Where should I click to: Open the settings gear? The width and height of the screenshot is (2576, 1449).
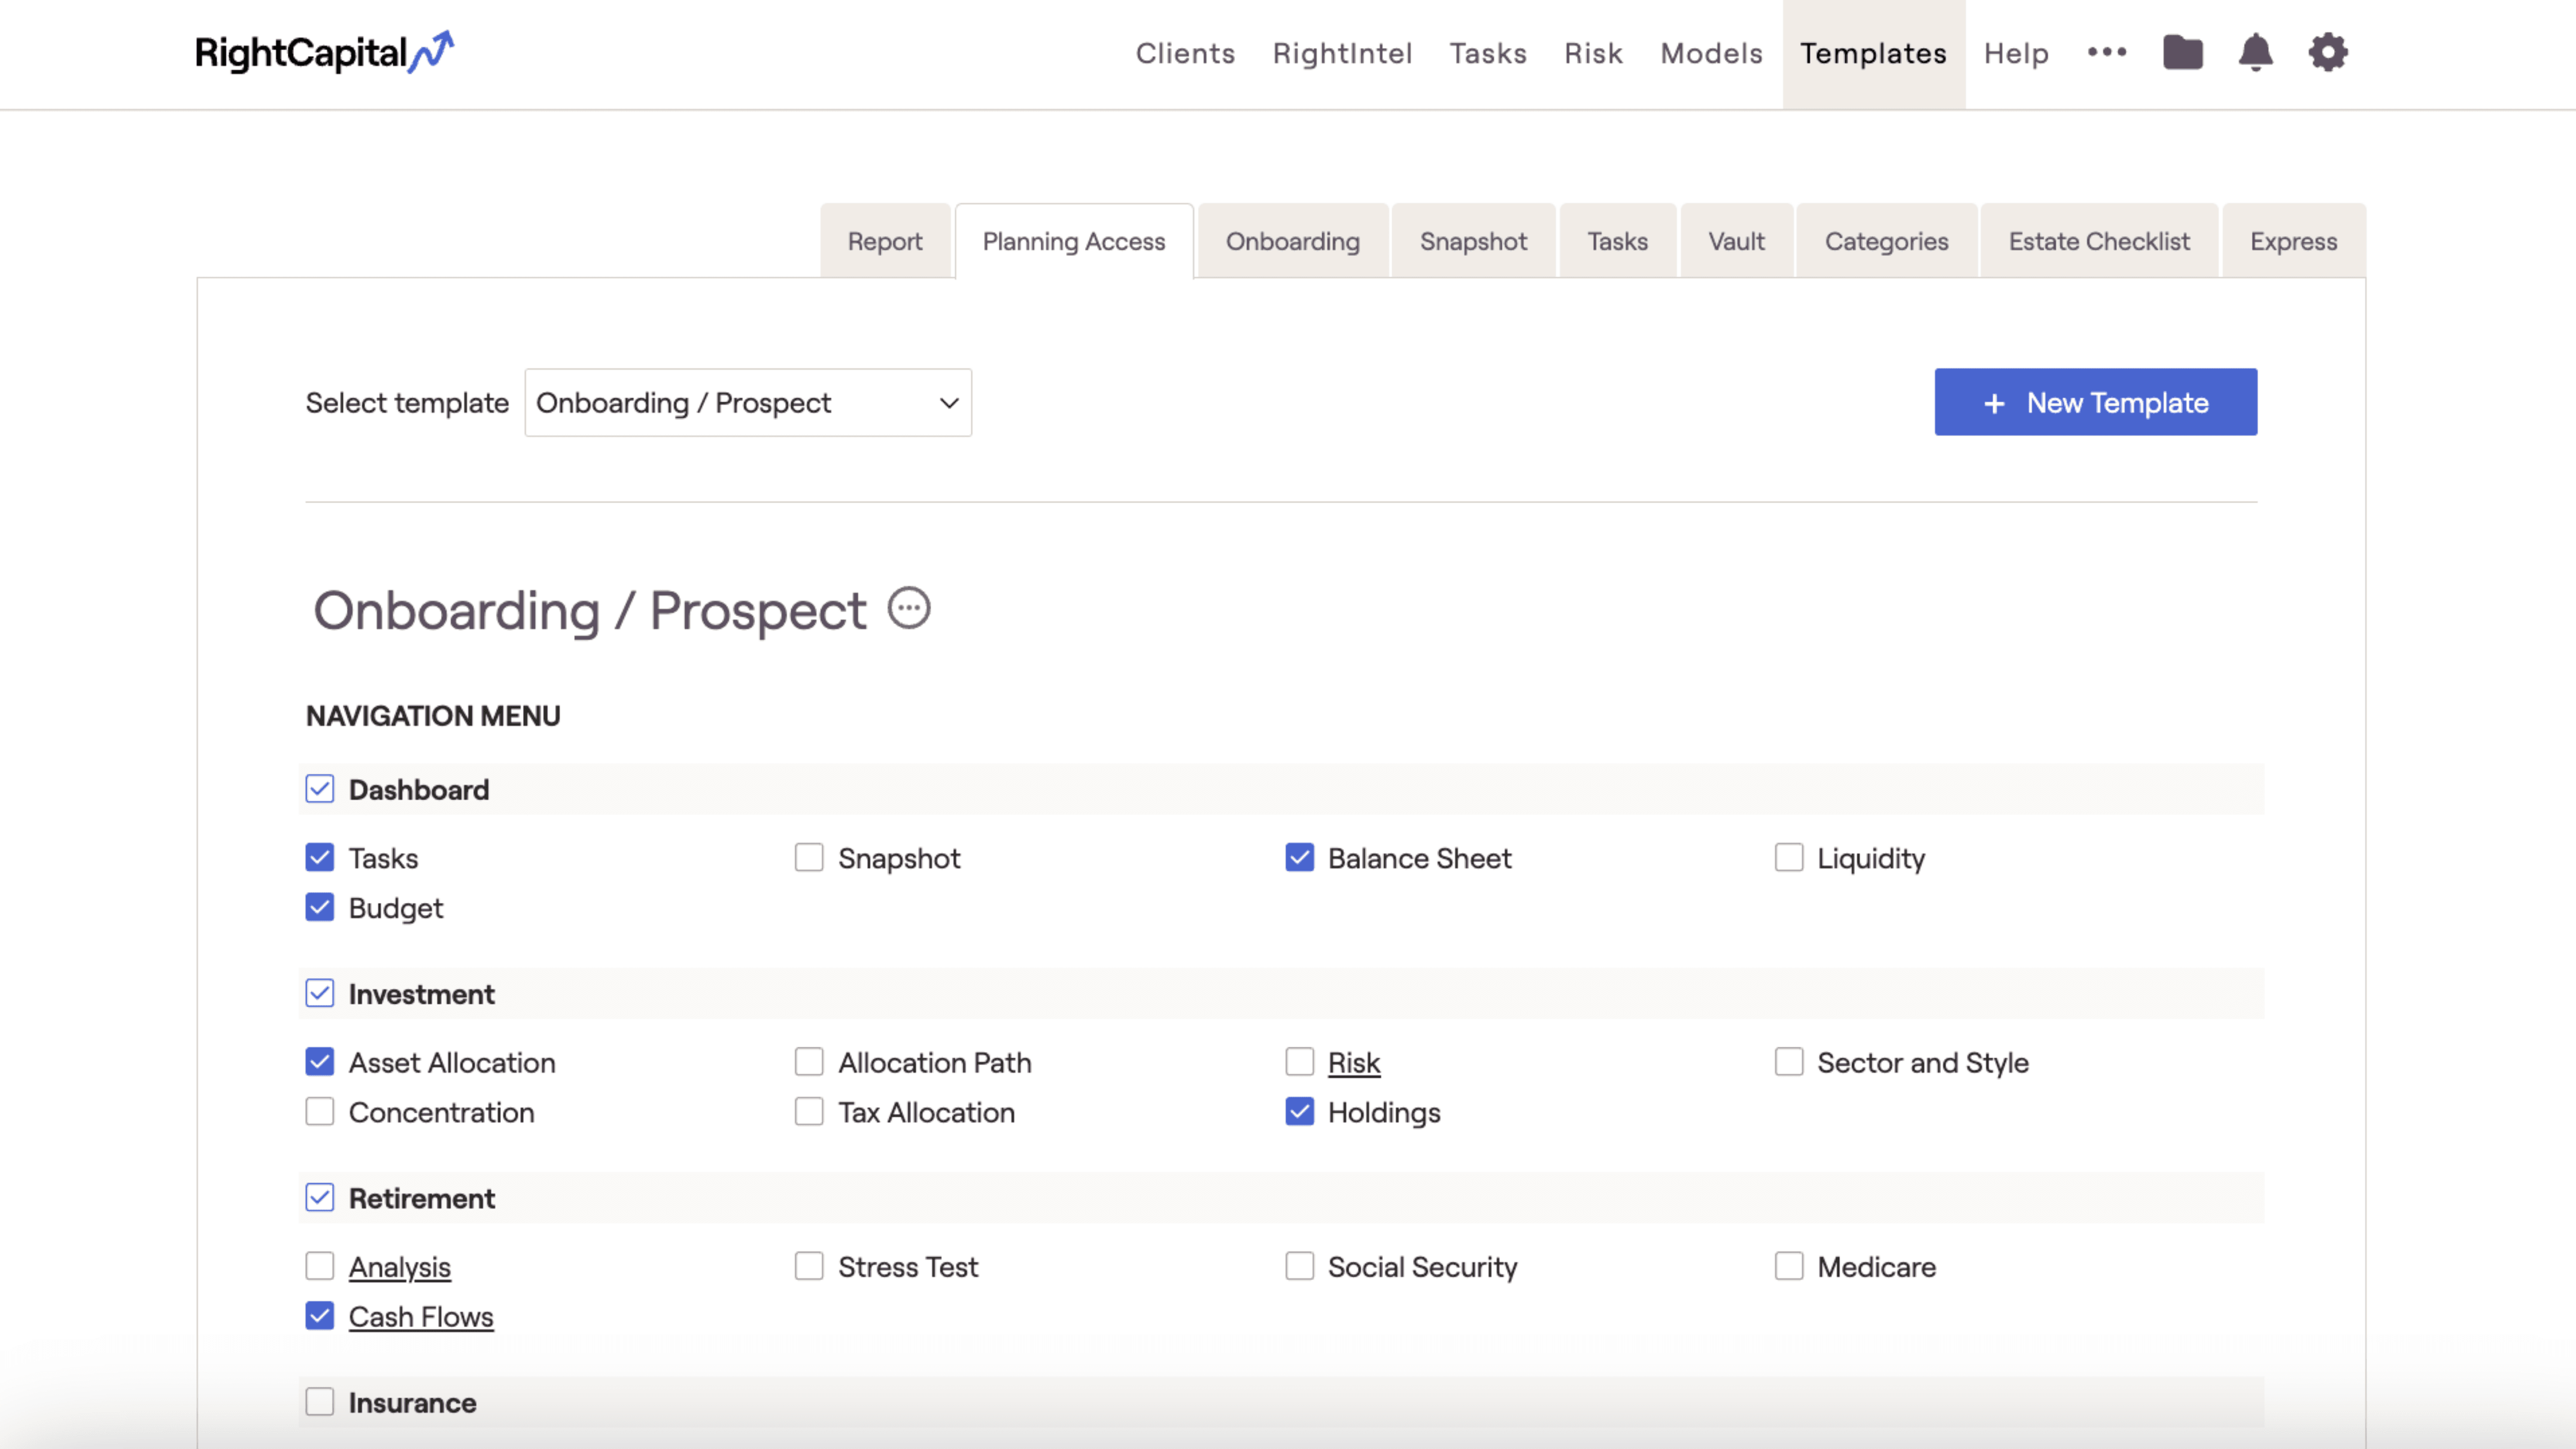2328,52
